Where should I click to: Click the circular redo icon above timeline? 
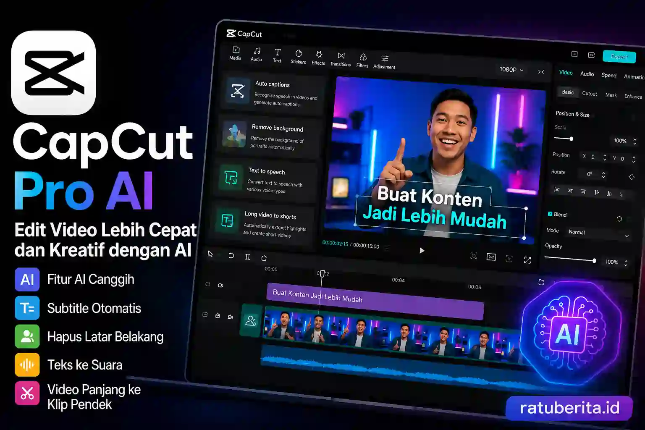pyautogui.click(x=264, y=258)
